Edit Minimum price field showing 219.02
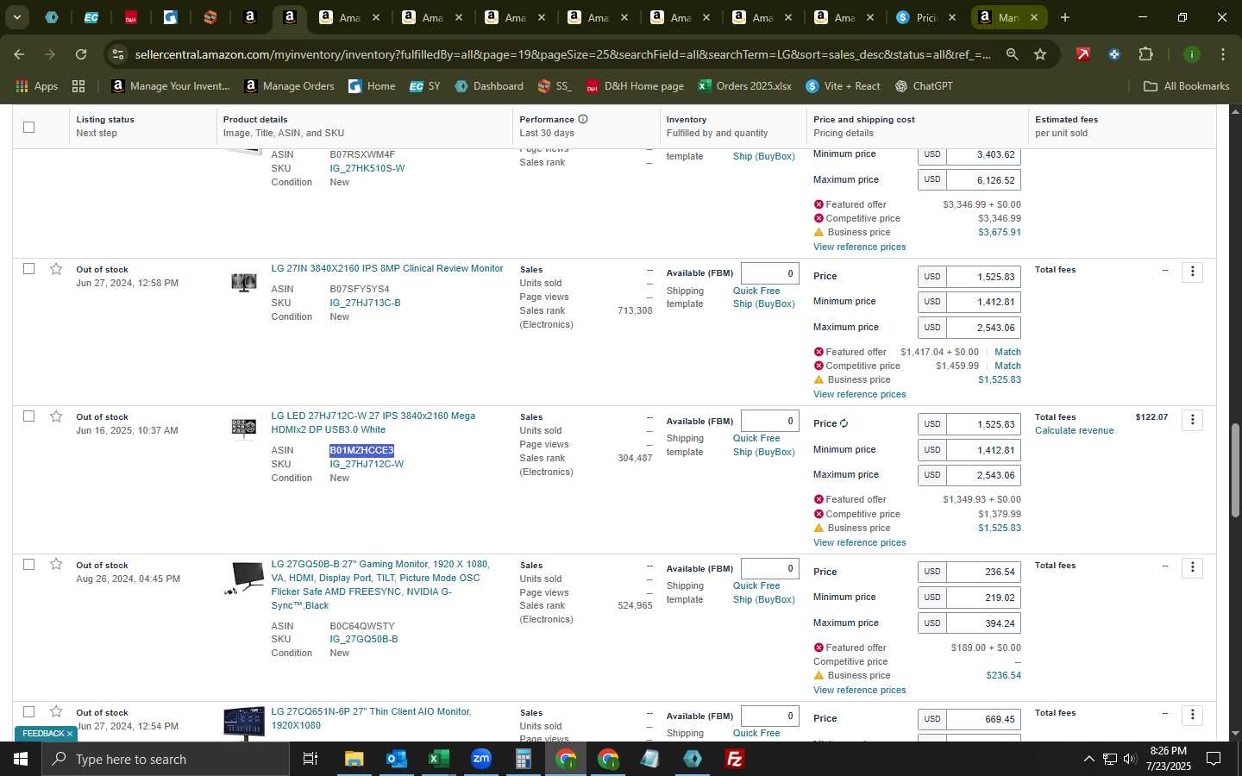The image size is (1242, 776). coord(983,598)
